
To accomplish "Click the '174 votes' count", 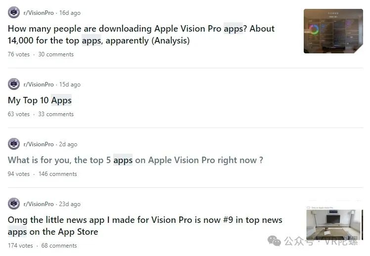I will pos(20,246).
